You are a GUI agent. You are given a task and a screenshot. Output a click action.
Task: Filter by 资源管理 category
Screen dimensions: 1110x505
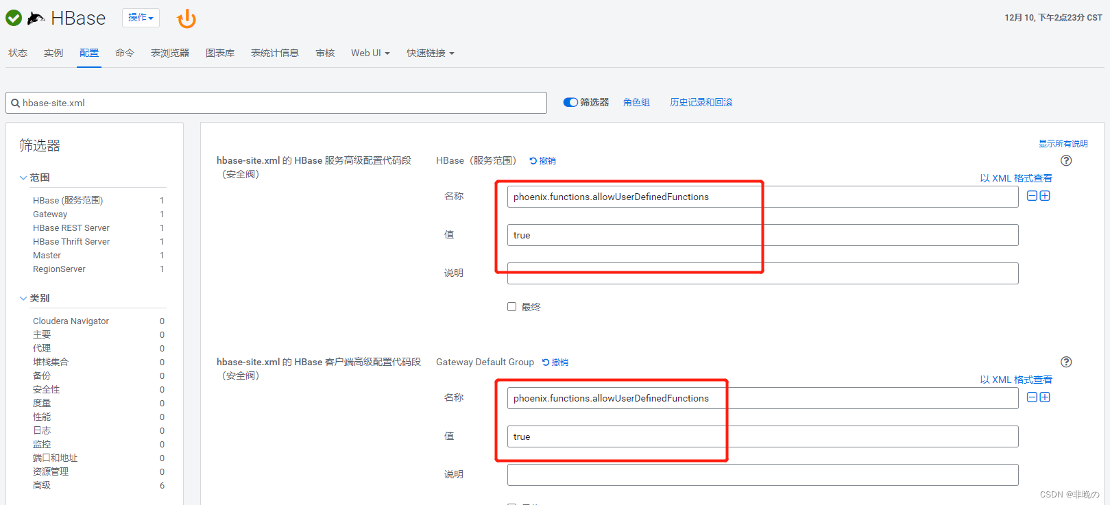(51, 472)
